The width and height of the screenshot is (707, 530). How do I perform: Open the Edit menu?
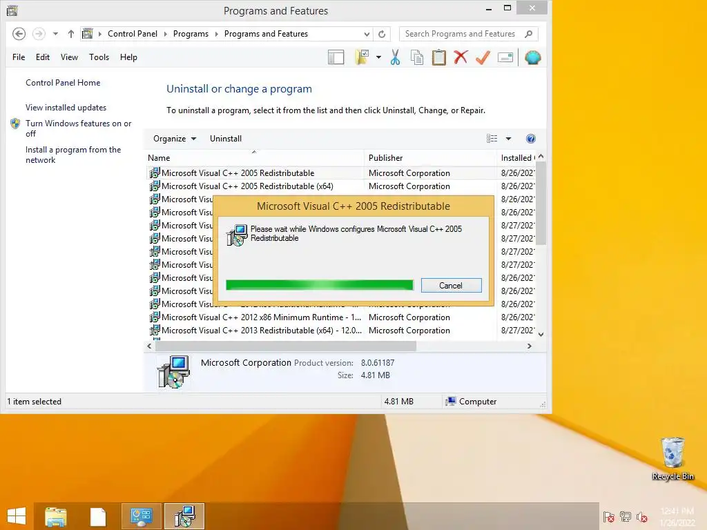tap(43, 57)
